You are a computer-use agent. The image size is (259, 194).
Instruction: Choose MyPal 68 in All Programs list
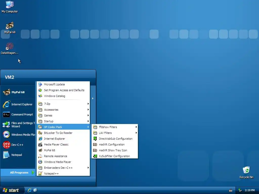[x=63, y=150]
